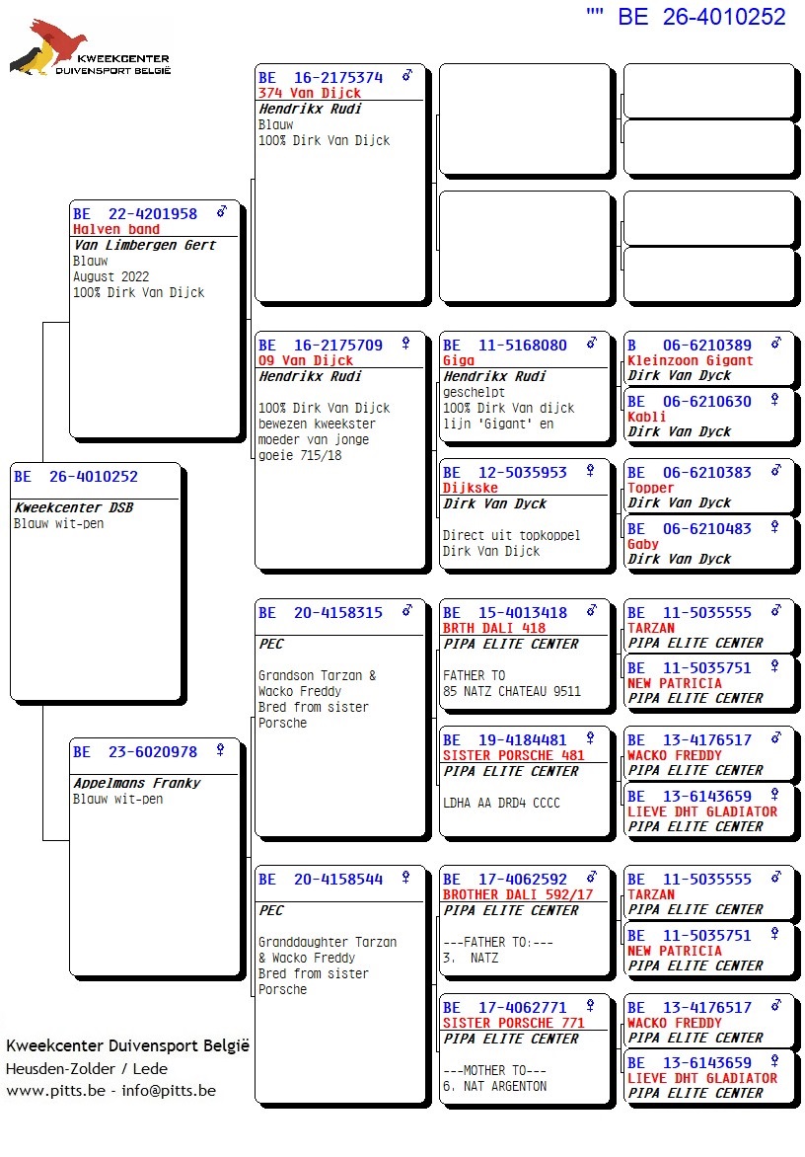Click the female symbol beside BE 20-4158544
Viewport: 805px width, 1157px height.
click(x=405, y=878)
